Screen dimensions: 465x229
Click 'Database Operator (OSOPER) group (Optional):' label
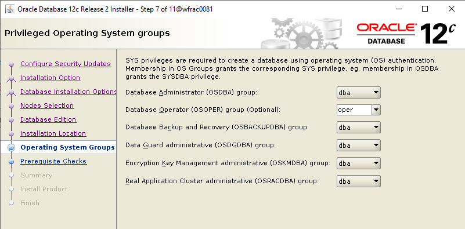[x=203, y=110]
